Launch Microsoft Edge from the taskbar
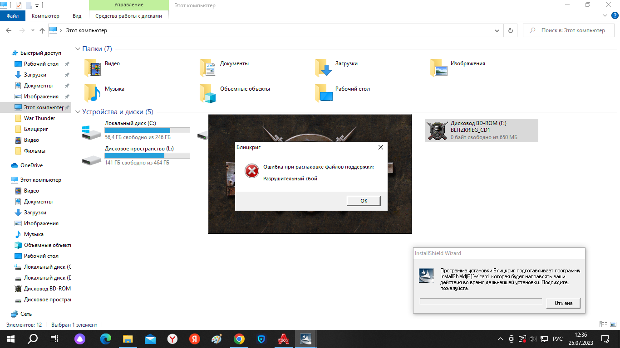 tap(105, 338)
